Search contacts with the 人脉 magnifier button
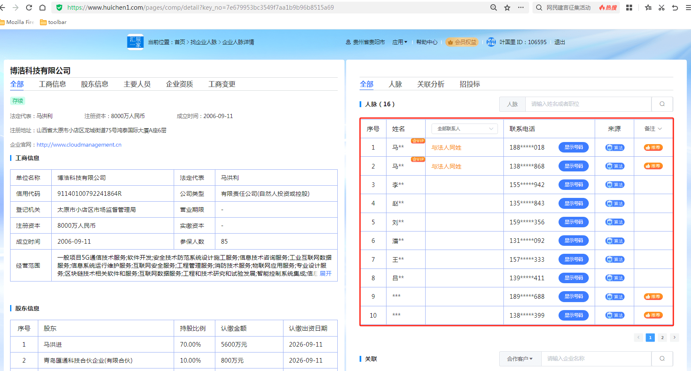This screenshot has height=371, width=691. 662,104
